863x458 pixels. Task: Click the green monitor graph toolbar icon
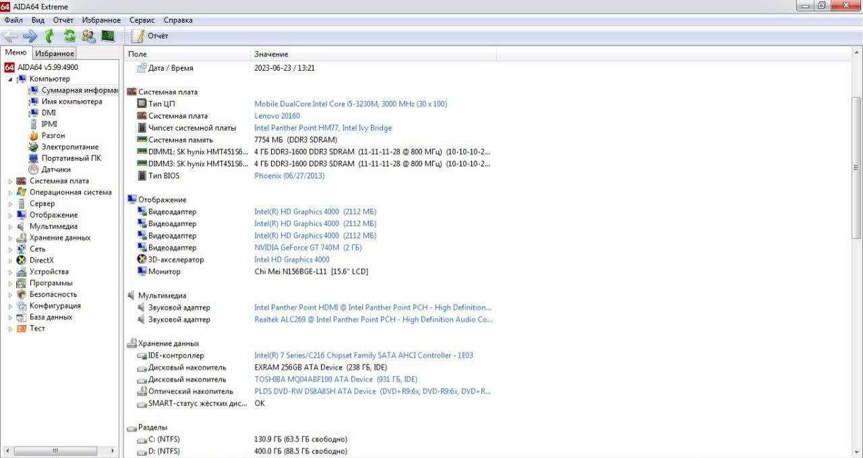[x=108, y=36]
